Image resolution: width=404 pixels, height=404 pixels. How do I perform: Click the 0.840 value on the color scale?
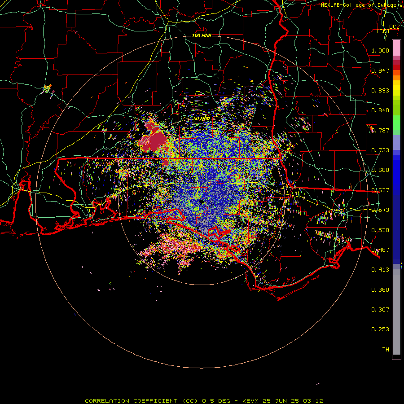point(380,110)
